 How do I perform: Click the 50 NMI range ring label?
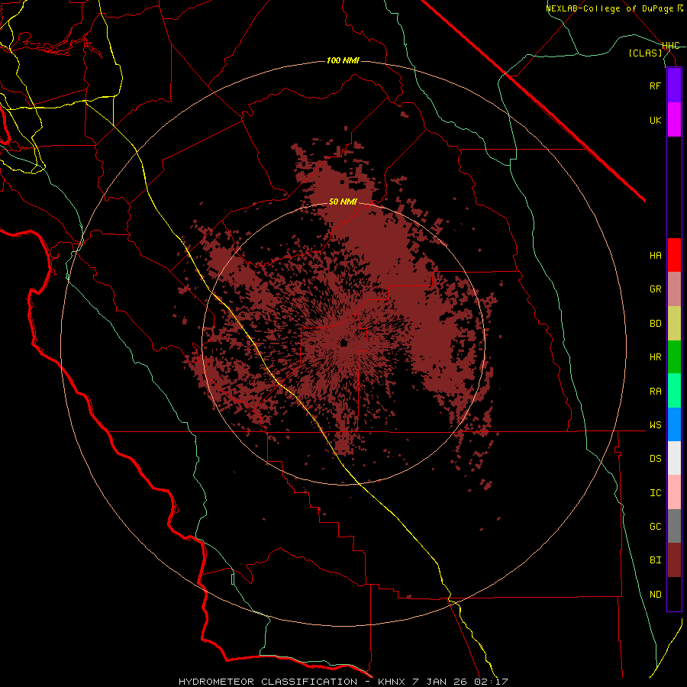click(343, 202)
